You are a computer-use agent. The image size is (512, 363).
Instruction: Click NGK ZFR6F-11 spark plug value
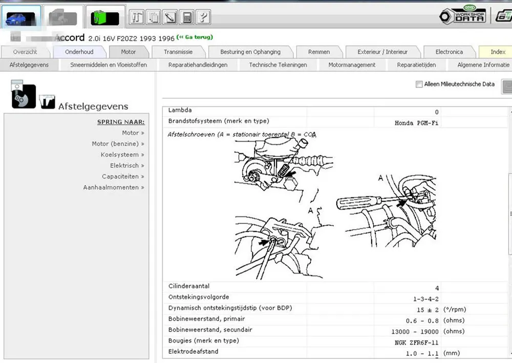tap(416, 343)
